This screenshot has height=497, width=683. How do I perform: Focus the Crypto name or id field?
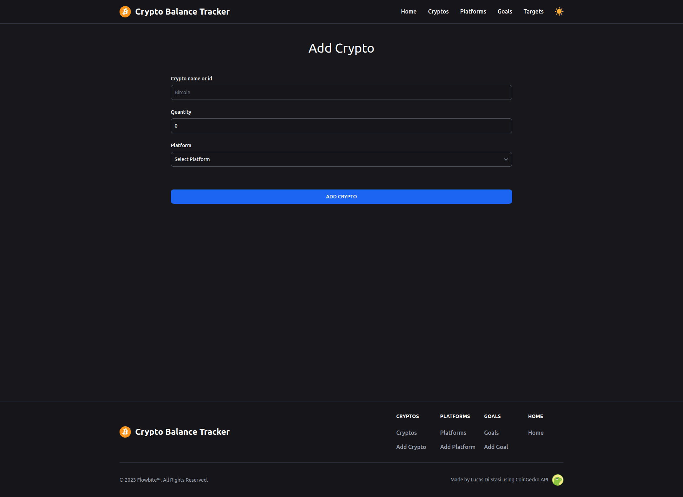tap(341, 92)
